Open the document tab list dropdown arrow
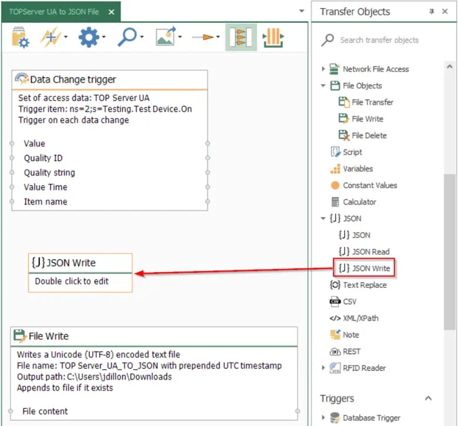The width and height of the screenshot is (458, 426). [302, 12]
